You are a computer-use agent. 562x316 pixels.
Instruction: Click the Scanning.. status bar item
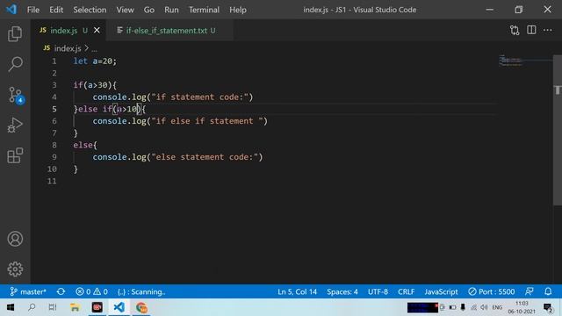click(141, 291)
